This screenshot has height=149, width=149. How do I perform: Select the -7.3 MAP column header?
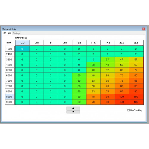pos(22,43)
